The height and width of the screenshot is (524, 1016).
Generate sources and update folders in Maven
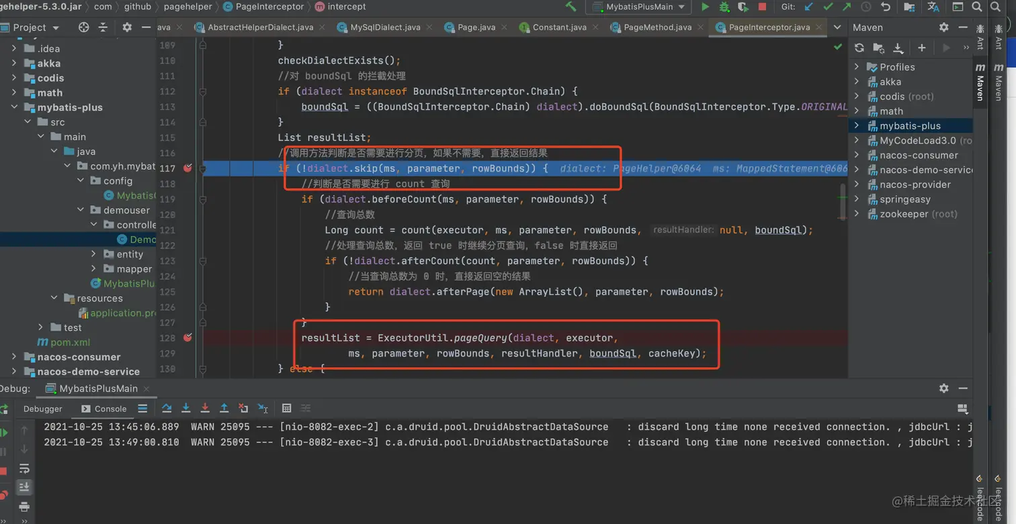pos(878,48)
